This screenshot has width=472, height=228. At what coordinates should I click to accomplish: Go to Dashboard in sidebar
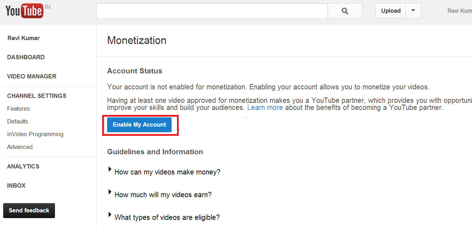click(26, 57)
